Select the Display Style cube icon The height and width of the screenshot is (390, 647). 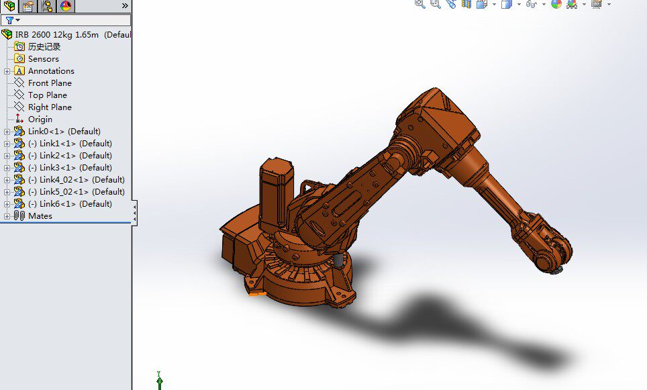point(505,5)
